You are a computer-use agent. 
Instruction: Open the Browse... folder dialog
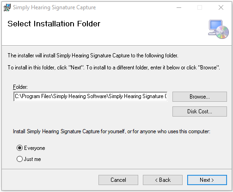point(200,97)
